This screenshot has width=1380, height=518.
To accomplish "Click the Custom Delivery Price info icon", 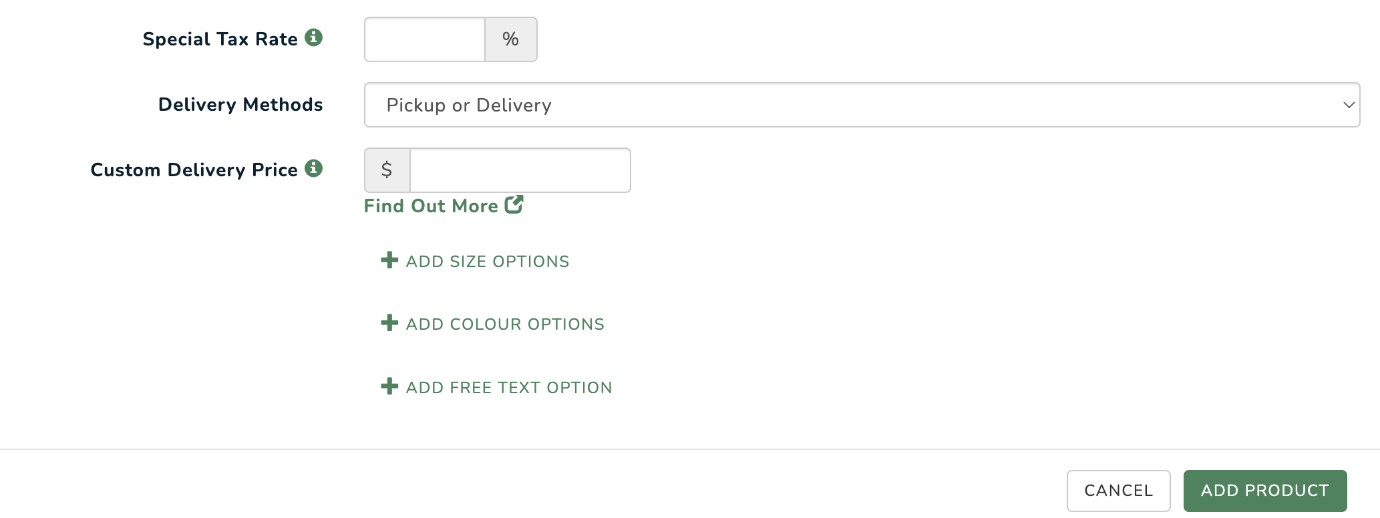I will (313, 168).
